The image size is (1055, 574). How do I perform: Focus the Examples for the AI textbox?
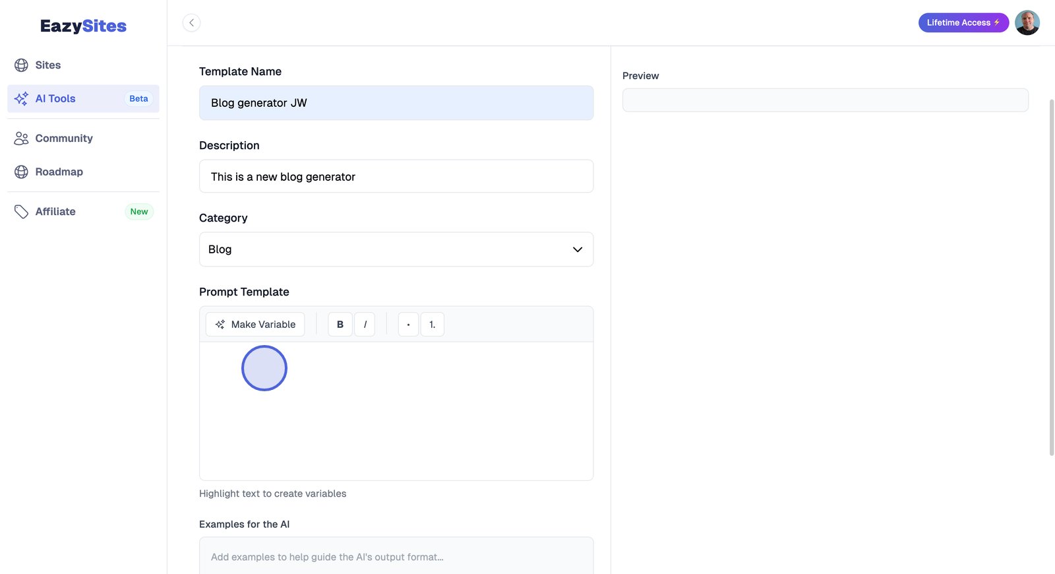pyautogui.click(x=396, y=556)
